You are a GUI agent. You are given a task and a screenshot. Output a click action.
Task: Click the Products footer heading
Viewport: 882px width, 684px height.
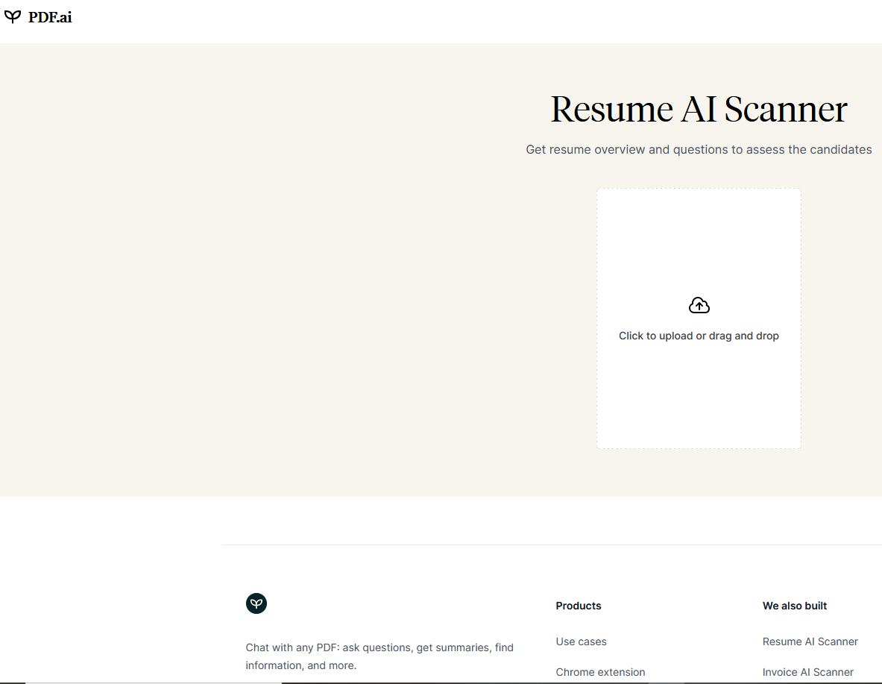coord(578,606)
